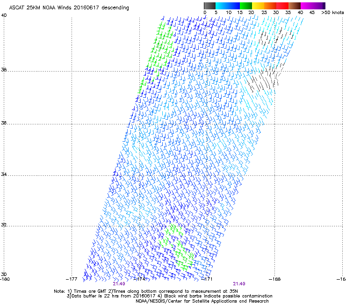Click the '0' legend scale label
This screenshot has height=304, width=346.
tap(205, 13)
